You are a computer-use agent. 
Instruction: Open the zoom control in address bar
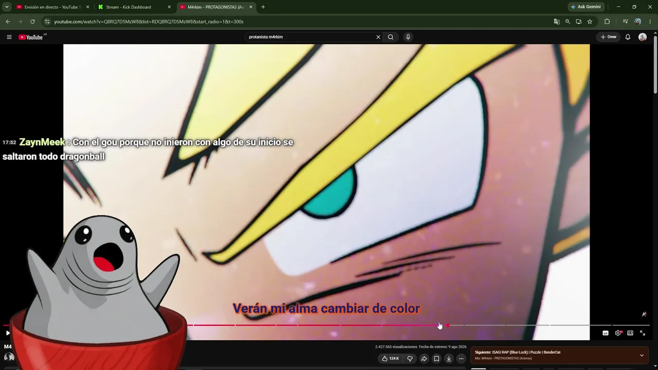tap(568, 22)
